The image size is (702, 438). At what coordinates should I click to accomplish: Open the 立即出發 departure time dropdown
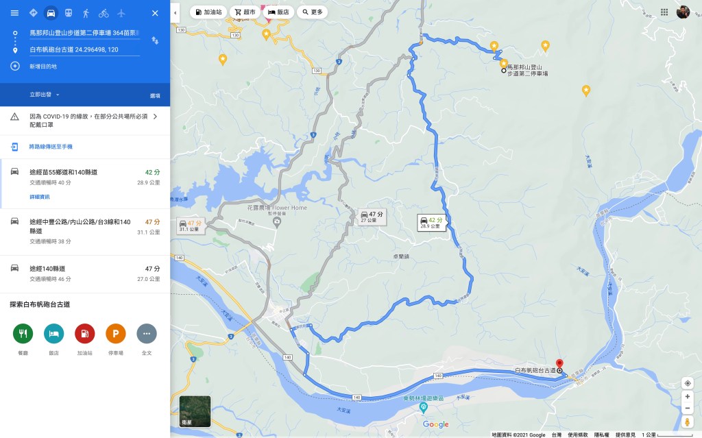pos(45,95)
